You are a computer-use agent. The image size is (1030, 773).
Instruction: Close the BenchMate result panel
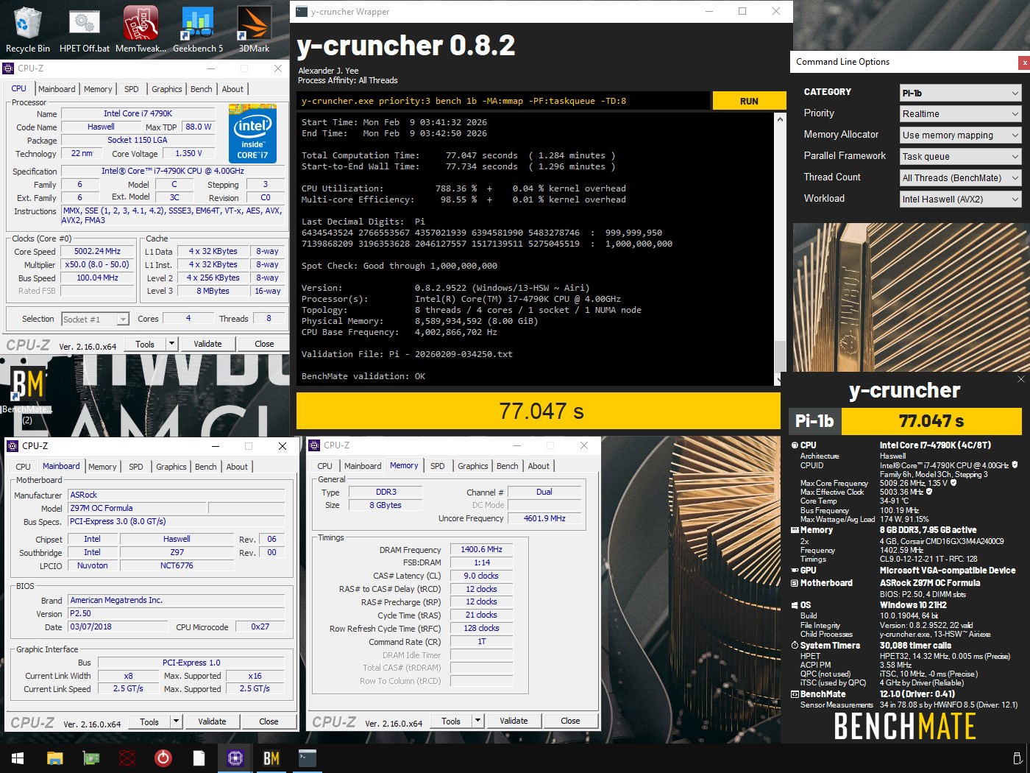click(x=1020, y=379)
